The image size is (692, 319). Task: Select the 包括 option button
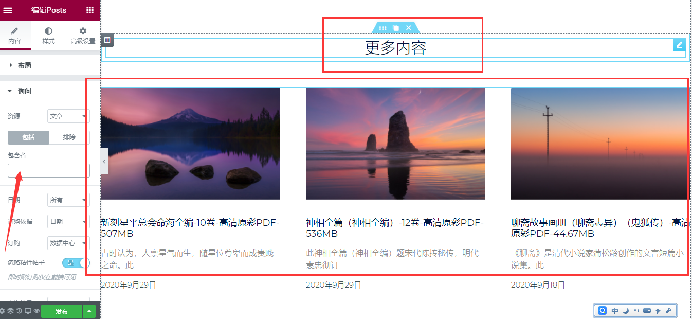point(28,137)
